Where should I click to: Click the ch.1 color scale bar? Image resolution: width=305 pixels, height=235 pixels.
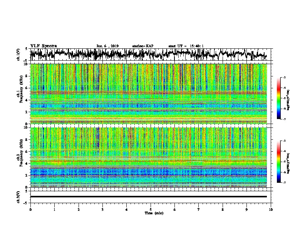279,98
